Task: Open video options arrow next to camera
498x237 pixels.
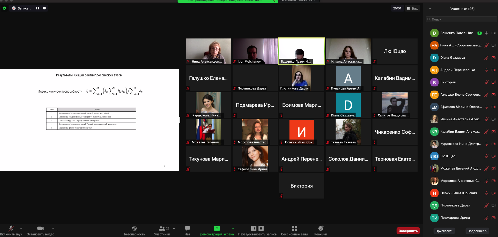Action: 53,228
